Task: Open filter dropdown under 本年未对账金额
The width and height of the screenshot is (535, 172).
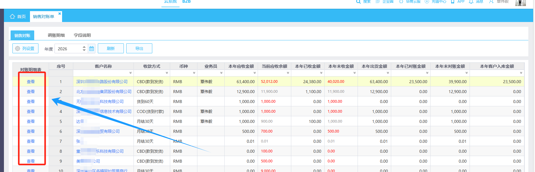Action: (x=467, y=73)
